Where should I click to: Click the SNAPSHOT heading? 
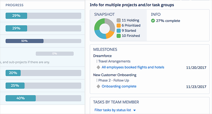(104, 14)
